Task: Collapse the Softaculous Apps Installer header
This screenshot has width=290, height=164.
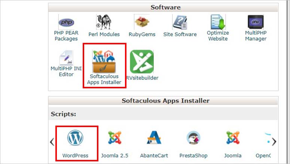Action: 163,101
